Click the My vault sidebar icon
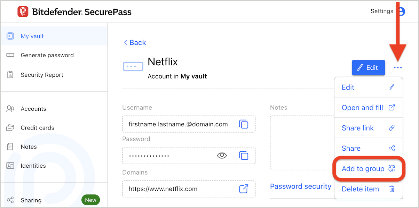Image resolution: width=419 pixels, height=208 pixels. click(x=10, y=36)
